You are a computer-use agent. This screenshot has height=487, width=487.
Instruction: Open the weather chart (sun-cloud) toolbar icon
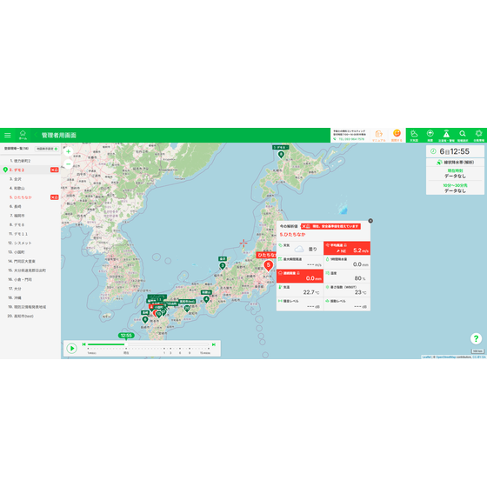pyautogui.click(x=414, y=136)
